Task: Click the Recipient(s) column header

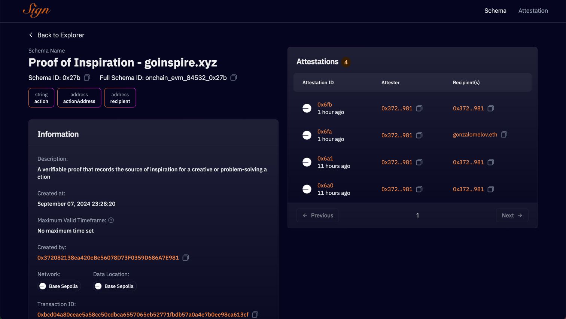Action: [466, 82]
